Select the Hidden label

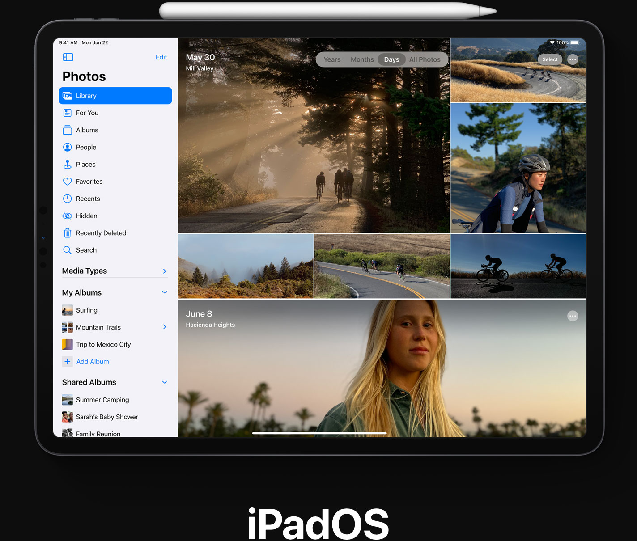coord(87,216)
